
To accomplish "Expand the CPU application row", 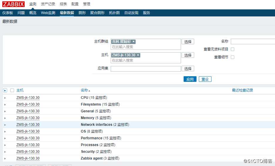I will click(x=5, y=98).
